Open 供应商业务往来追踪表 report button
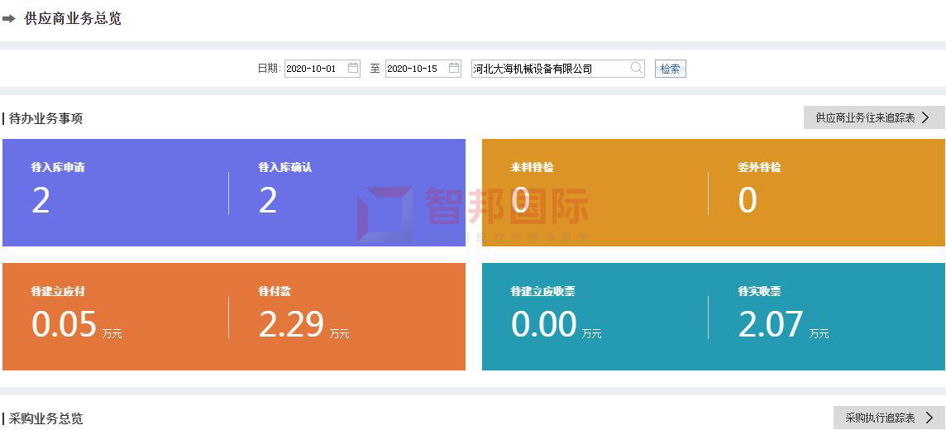946x430 pixels. click(873, 117)
